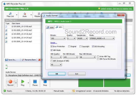Image resolution: width=137 pixels, height=95 pixels.
Task: Click the Pause button
Action: pos(35,83)
